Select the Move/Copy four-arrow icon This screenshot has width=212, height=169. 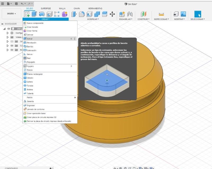pyautogui.click(x=112, y=14)
